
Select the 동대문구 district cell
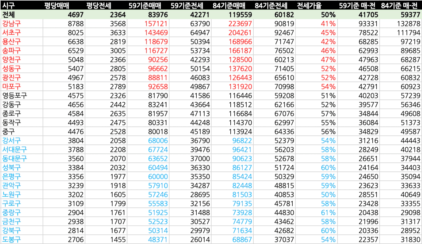[x=14, y=159]
